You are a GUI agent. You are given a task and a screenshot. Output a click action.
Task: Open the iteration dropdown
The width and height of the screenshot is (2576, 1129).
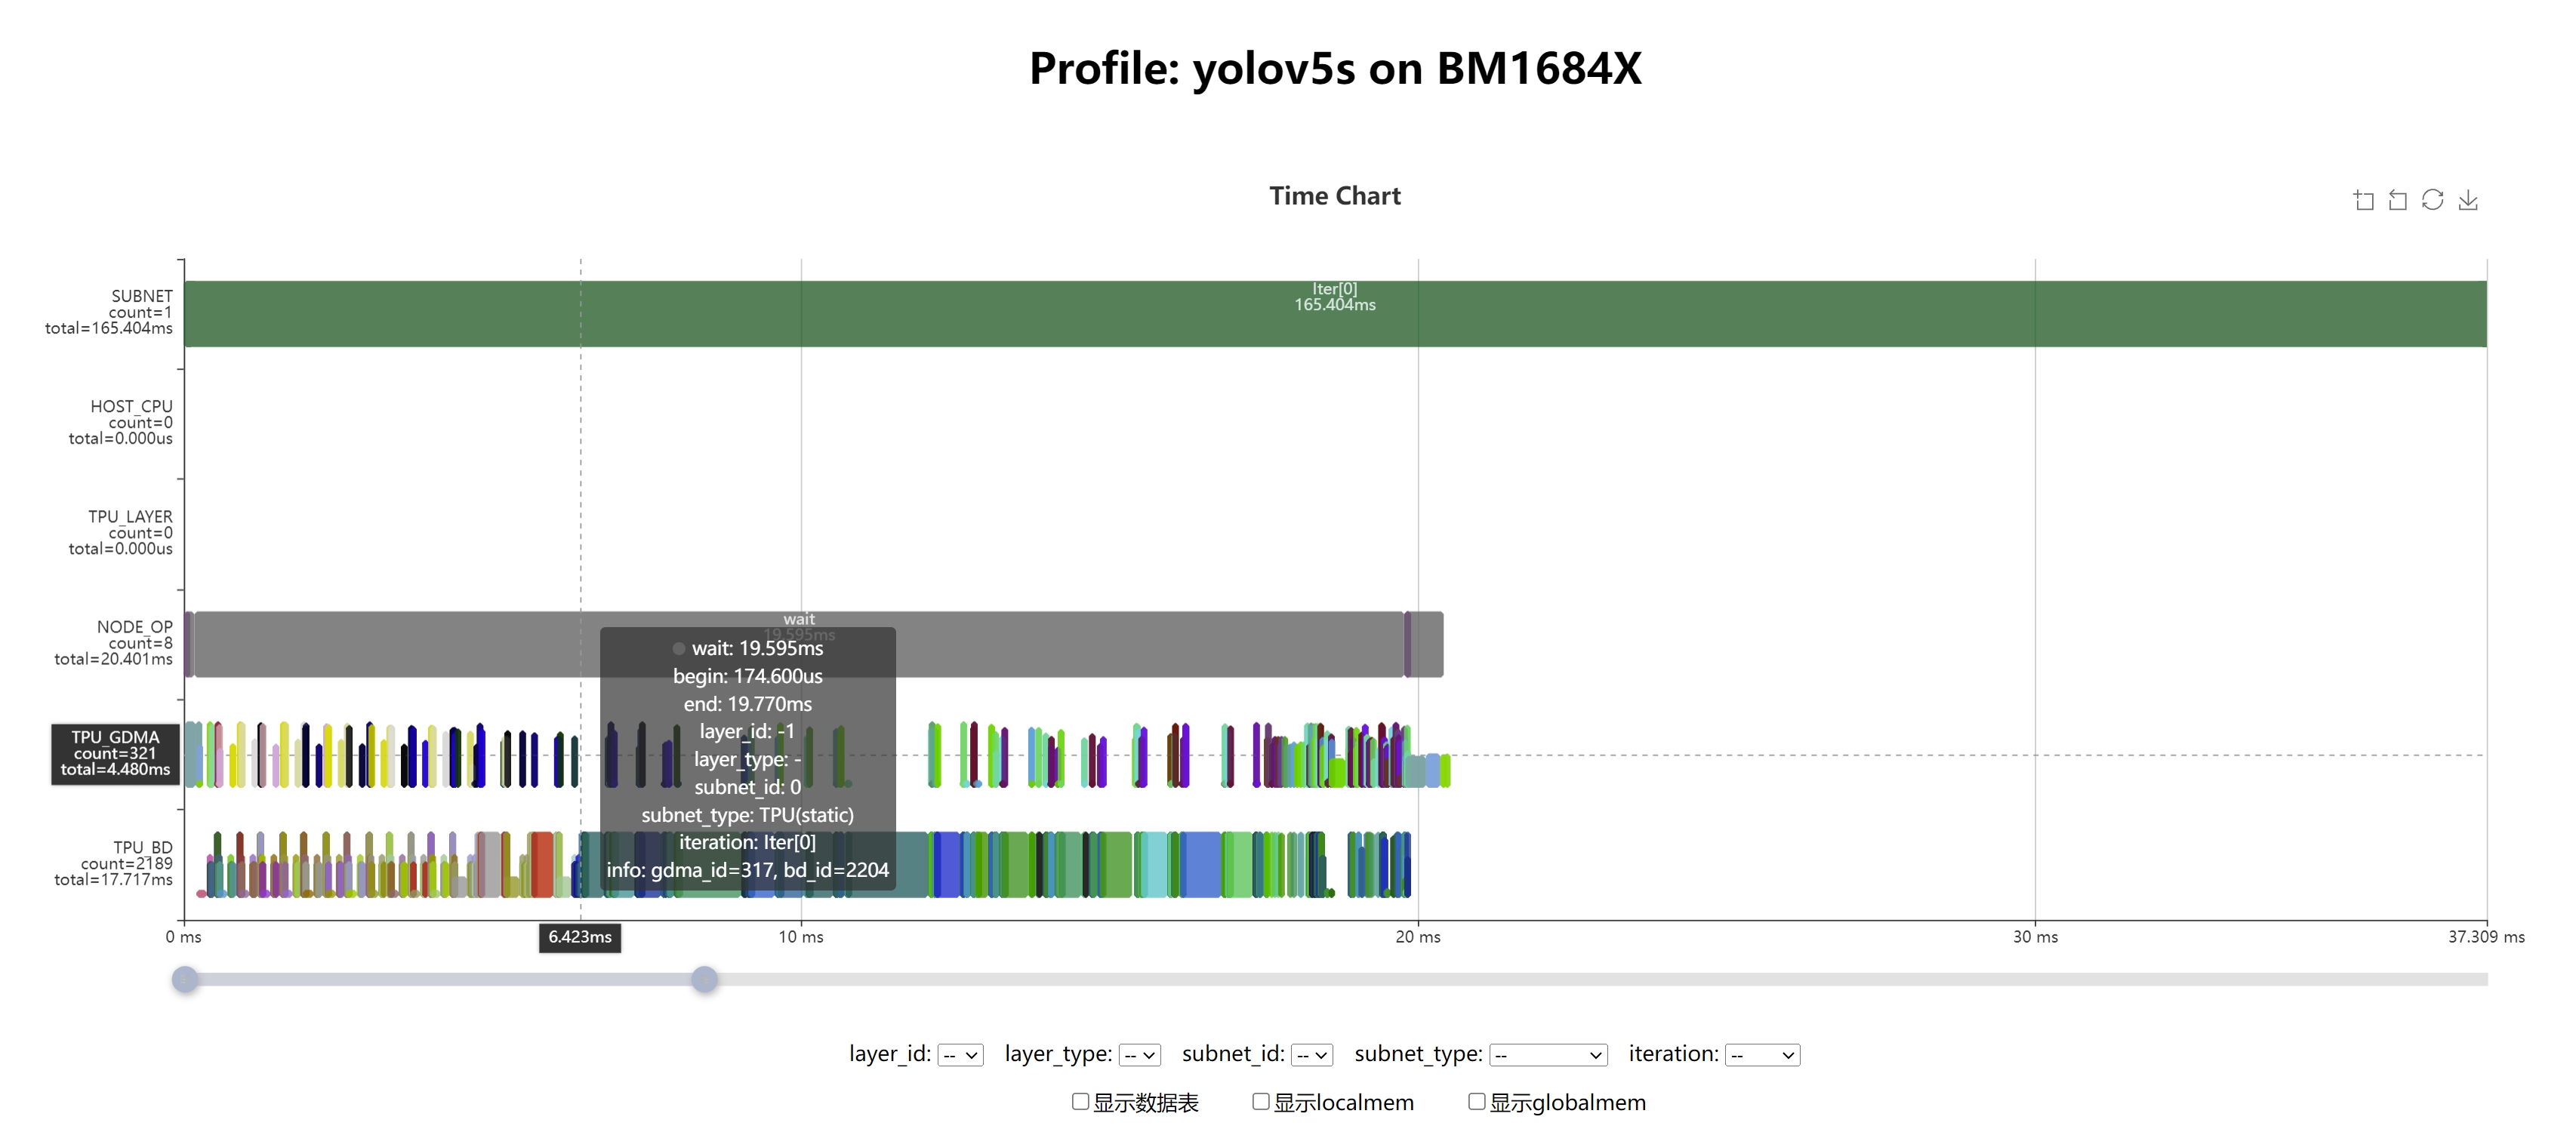pyautogui.click(x=1762, y=1054)
